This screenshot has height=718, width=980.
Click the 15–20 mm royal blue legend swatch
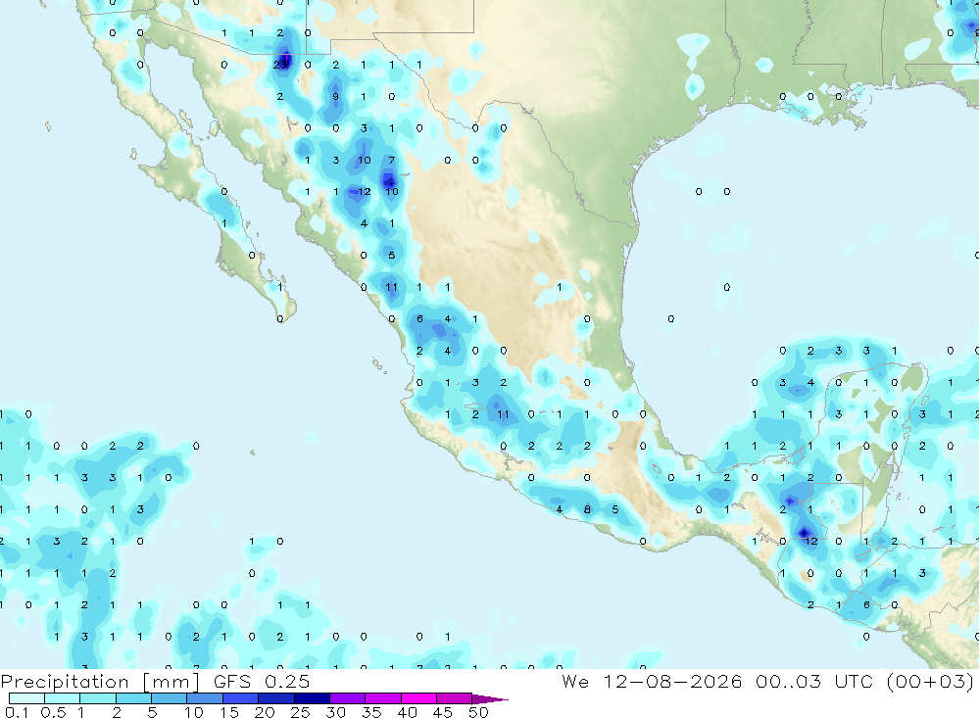coord(241,698)
